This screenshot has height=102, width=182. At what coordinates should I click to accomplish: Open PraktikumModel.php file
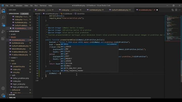click(x=20, y=55)
